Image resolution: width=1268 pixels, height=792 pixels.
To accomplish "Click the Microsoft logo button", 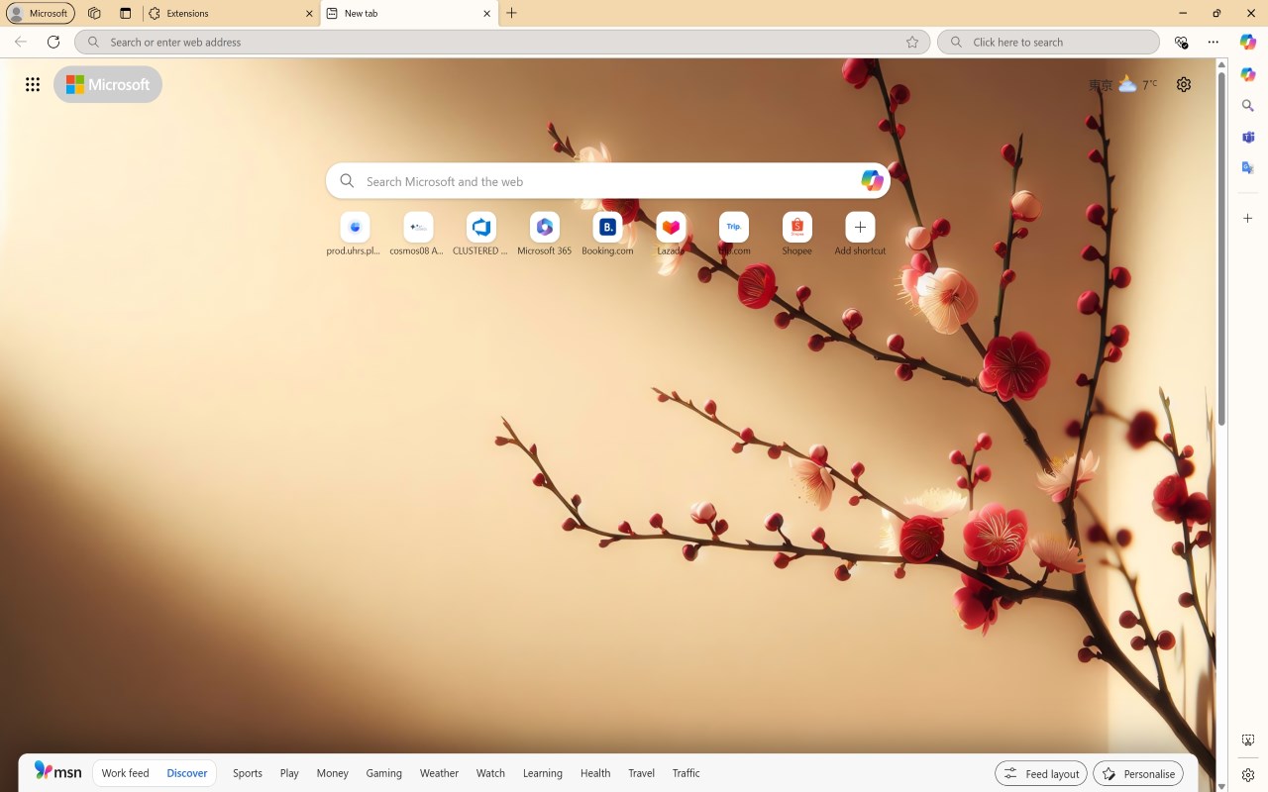I will [x=108, y=84].
